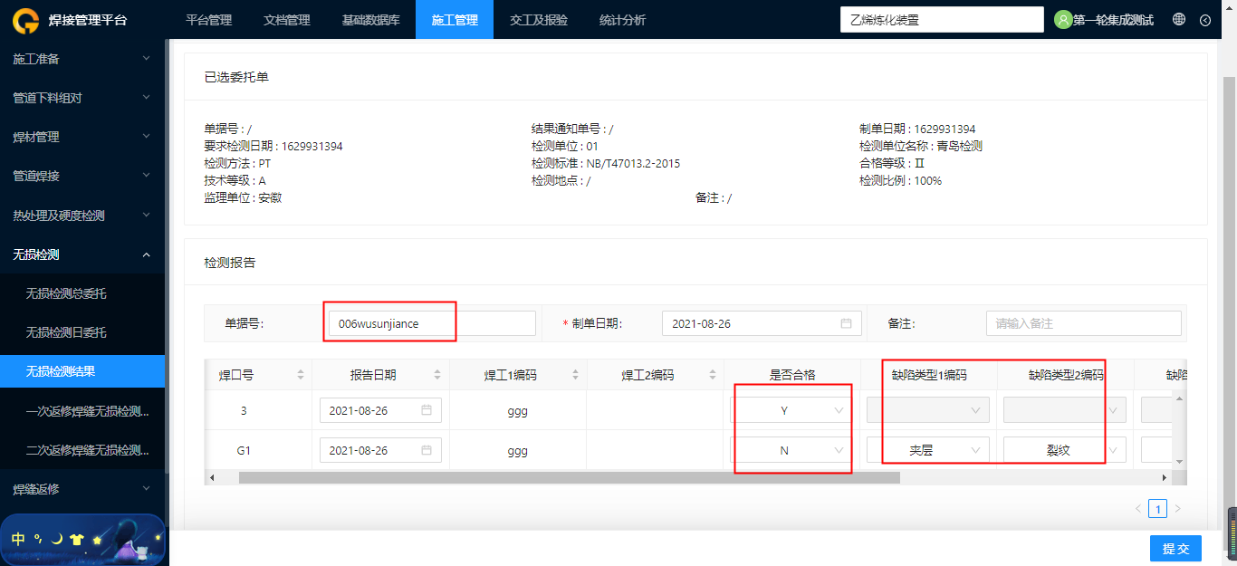The width and height of the screenshot is (1237, 566).
Task: Click 报告日期 date field in row G1
Action: [x=380, y=450]
